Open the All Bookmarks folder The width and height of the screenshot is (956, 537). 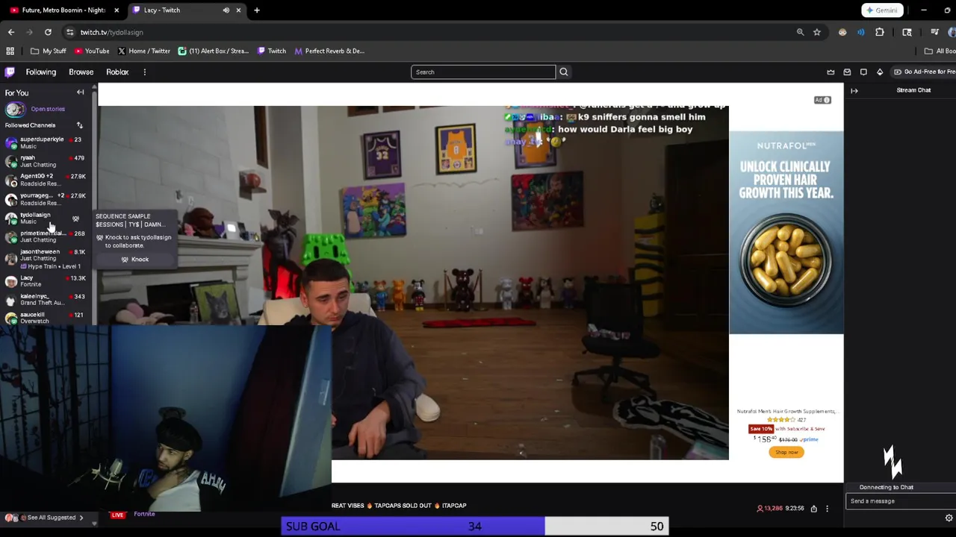940,51
